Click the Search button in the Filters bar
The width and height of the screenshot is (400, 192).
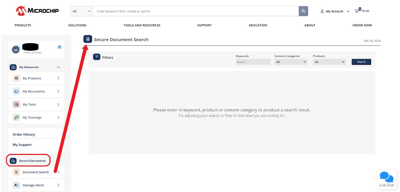pos(361,62)
